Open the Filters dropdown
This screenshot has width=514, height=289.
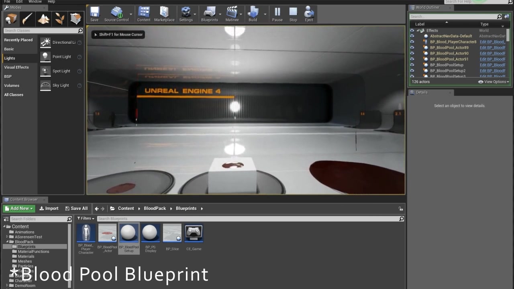pyautogui.click(x=85, y=219)
